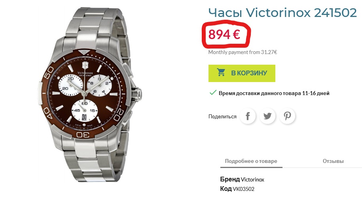
Task: Open the watch product photo
Action: tap(89, 95)
